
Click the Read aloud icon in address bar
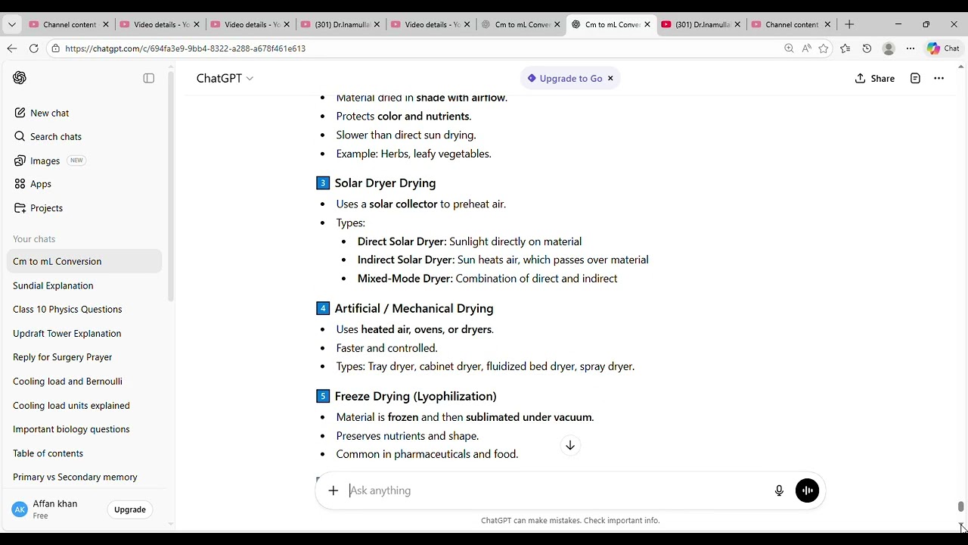click(x=806, y=48)
